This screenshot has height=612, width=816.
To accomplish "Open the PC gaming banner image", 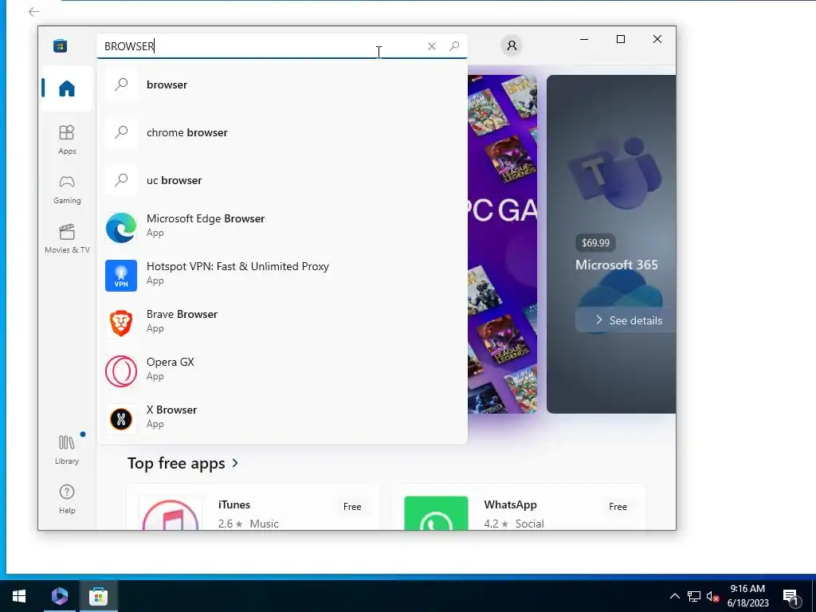I will [502, 245].
